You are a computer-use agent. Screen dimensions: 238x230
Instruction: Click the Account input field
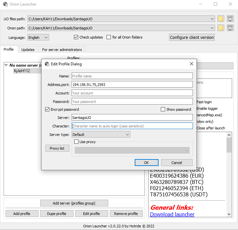[x=132, y=93]
